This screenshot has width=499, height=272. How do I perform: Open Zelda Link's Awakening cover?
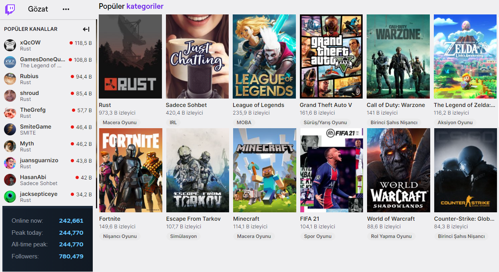point(465,56)
